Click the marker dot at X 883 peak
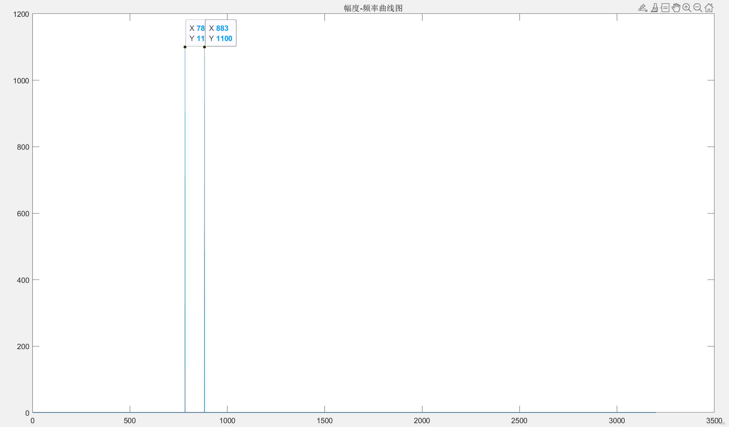The height and width of the screenshot is (427, 729). click(x=205, y=47)
